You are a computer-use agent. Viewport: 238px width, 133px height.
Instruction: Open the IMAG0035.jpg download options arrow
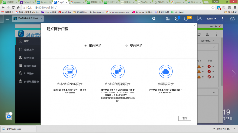click(x=35, y=128)
